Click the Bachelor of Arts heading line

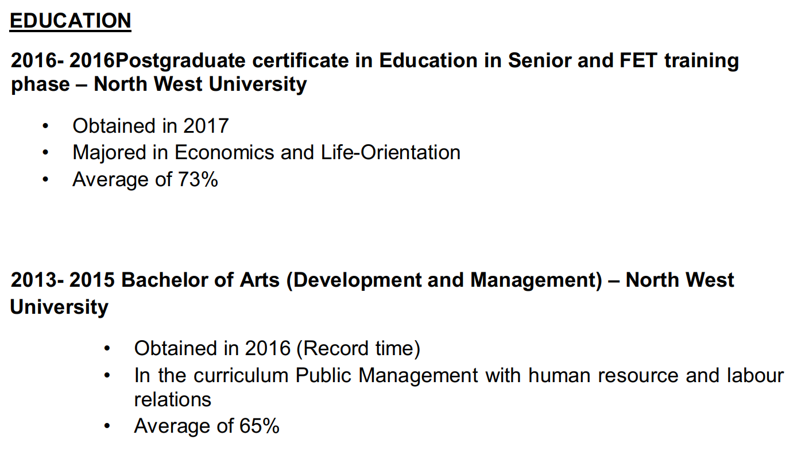pos(372,280)
